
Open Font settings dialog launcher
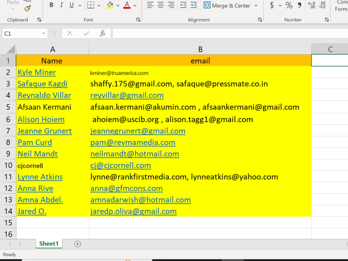coord(138,20)
